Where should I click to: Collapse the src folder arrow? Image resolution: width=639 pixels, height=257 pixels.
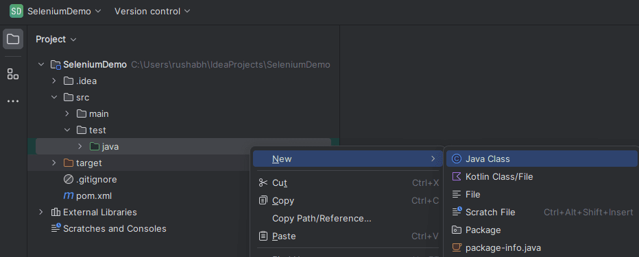click(x=54, y=98)
